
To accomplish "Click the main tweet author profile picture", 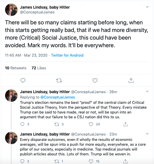I will click(11, 10).
